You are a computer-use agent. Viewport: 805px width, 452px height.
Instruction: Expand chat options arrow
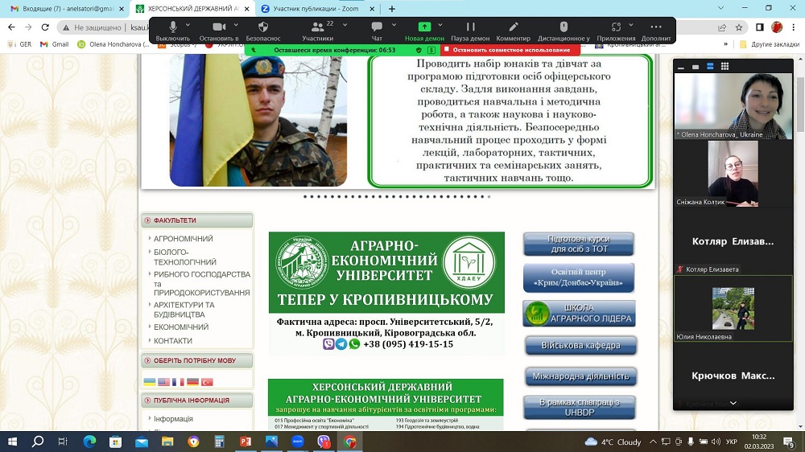pos(394,25)
